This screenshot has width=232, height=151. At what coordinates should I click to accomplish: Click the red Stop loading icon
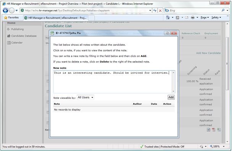(160, 11)
